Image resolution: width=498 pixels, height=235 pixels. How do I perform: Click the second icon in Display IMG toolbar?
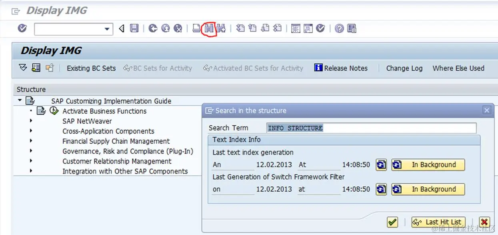click(36, 68)
